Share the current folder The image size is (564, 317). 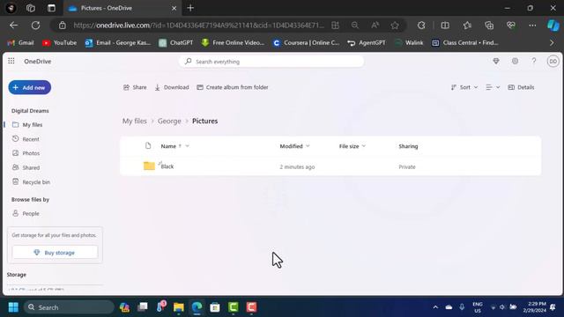tap(135, 87)
